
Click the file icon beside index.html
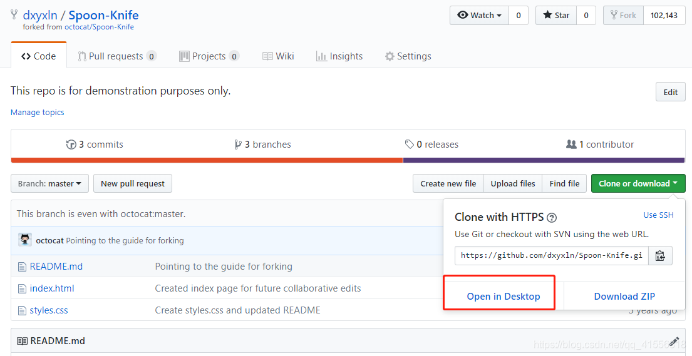[x=22, y=289]
